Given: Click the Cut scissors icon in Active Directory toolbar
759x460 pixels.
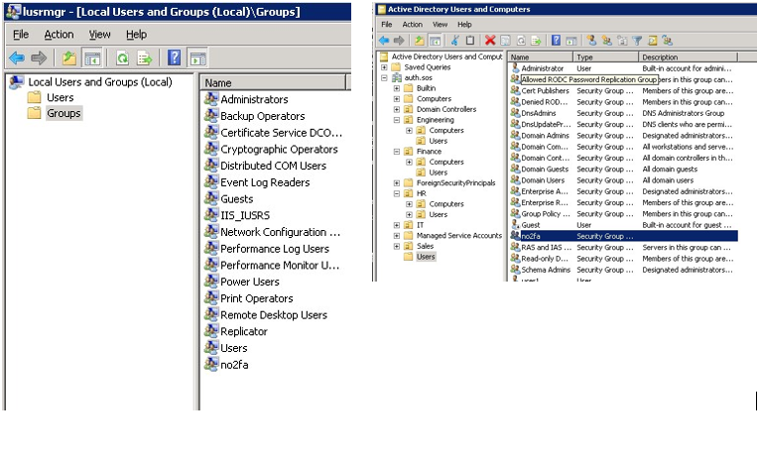Looking at the screenshot, I should click(x=455, y=41).
